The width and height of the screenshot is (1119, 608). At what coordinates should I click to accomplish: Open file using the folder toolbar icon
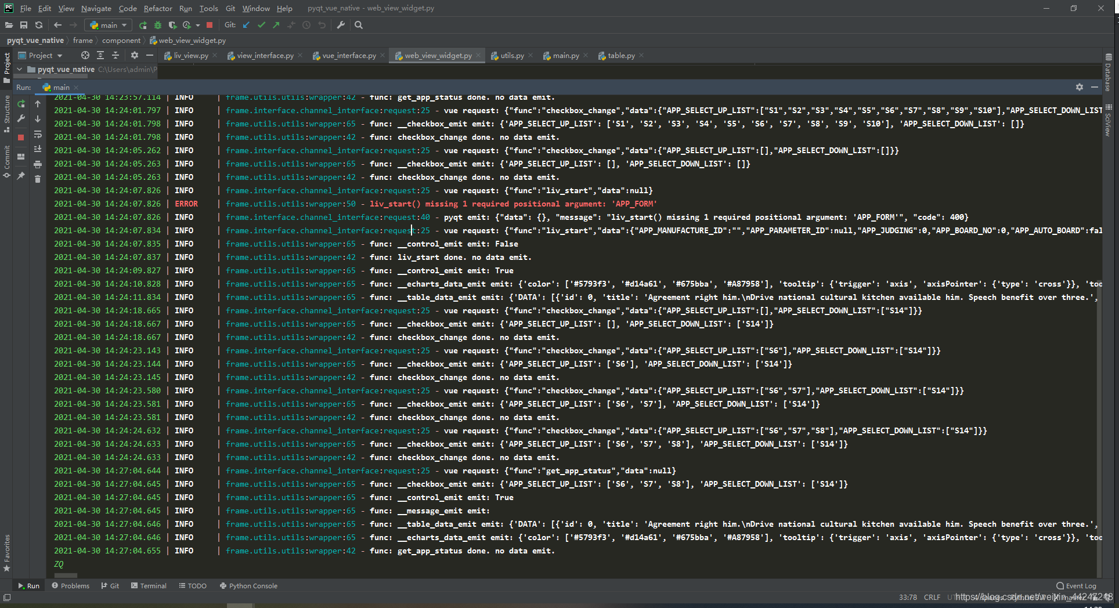tap(9, 25)
